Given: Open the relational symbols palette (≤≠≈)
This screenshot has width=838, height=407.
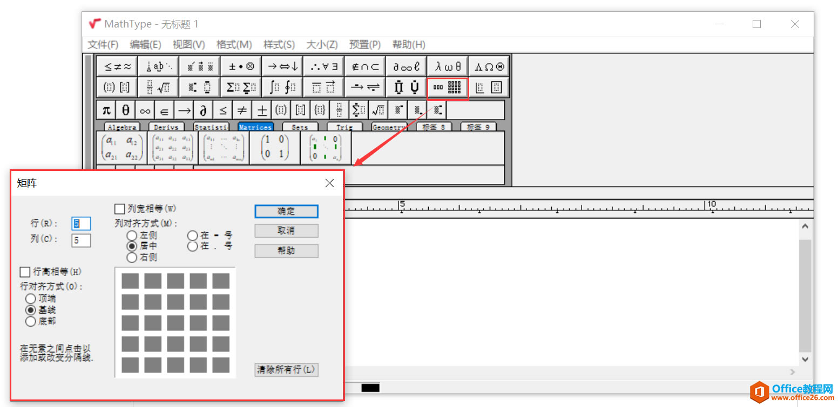Looking at the screenshot, I should pyautogui.click(x=117, y=66).
